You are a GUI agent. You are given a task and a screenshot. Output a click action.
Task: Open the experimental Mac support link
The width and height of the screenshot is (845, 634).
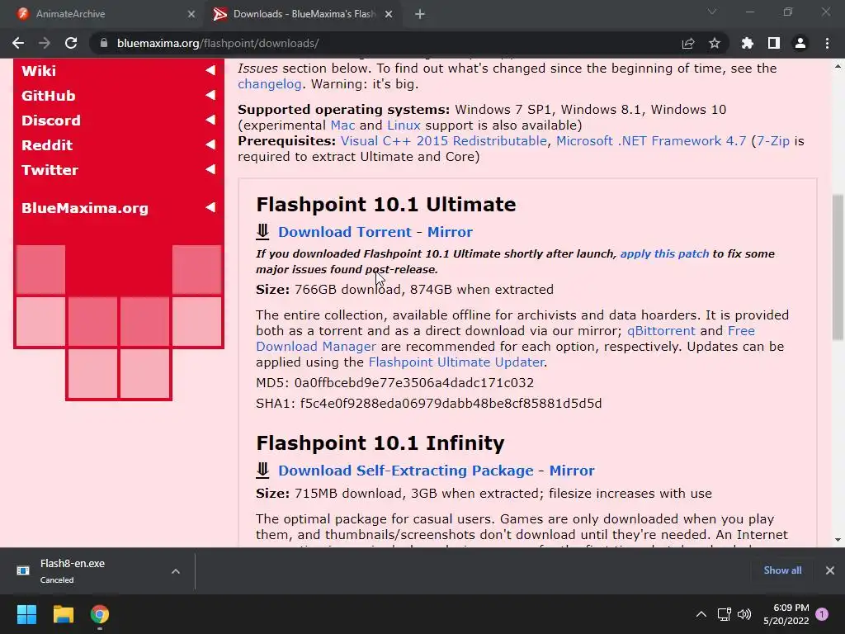click(x=342, y=125)
